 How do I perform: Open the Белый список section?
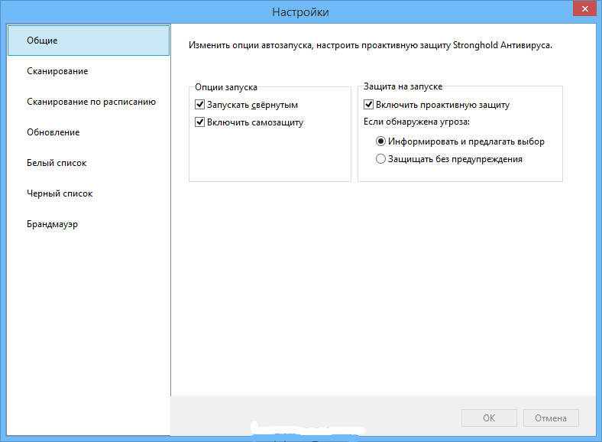coord(89,163)
